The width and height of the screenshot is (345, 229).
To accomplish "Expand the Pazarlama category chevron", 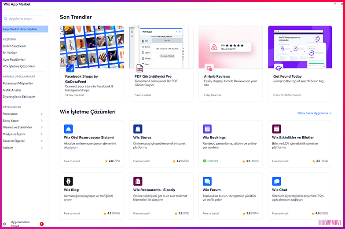I will (x=41, y=114).
